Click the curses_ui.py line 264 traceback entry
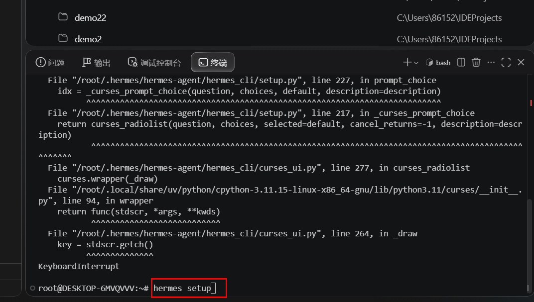Image resolution: width=534 pixels, height=302 pixels. (233, 234)
